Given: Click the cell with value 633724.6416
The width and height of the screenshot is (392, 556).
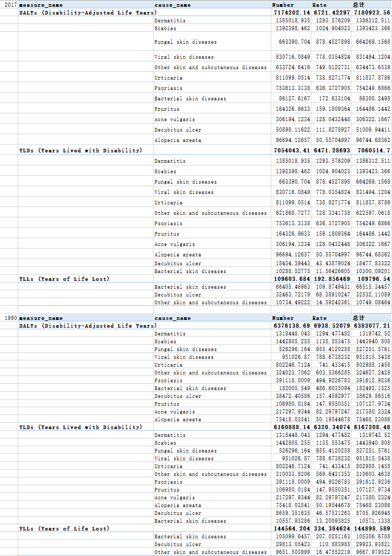Looking at the screenshot, I should pyautogui.click(x=293, y=68).
